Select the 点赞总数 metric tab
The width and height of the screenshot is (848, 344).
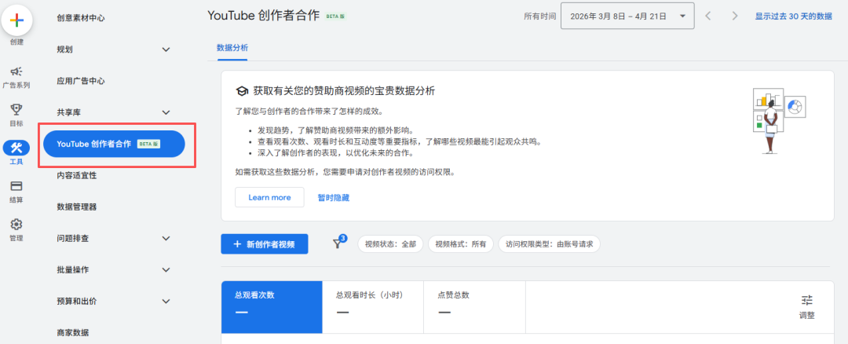pos(474,307)
